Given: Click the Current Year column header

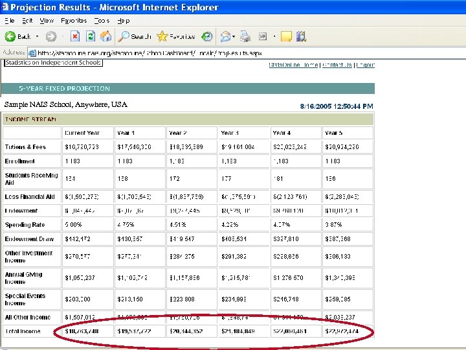Looking at the screenshot, I should (x=82, y=133).
